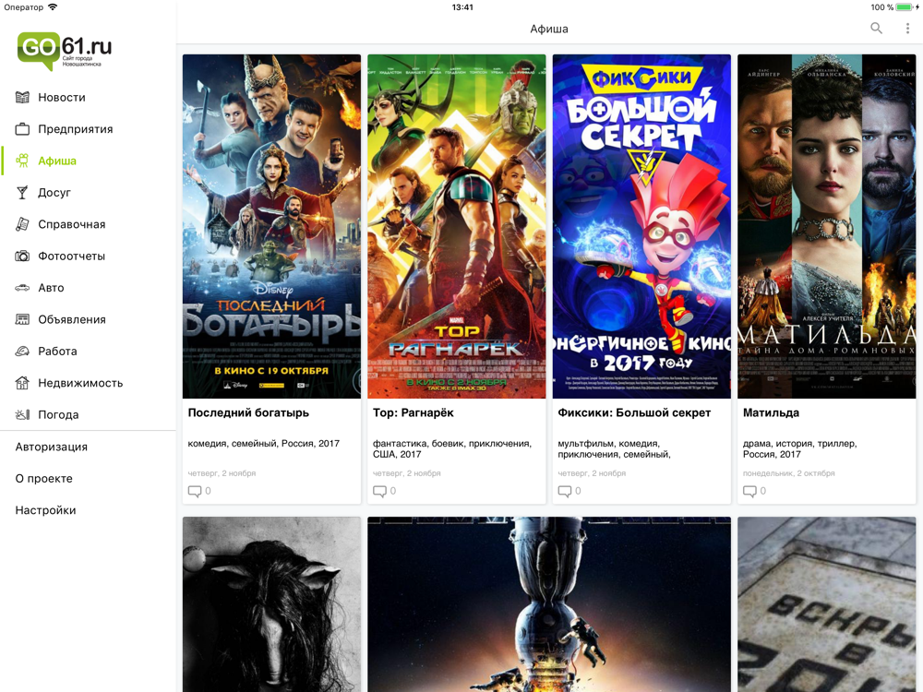The height and width of the screenshot is (692, 923).
Task: Open the Тор: Рагнарёк title
Action: coord(414,412)
